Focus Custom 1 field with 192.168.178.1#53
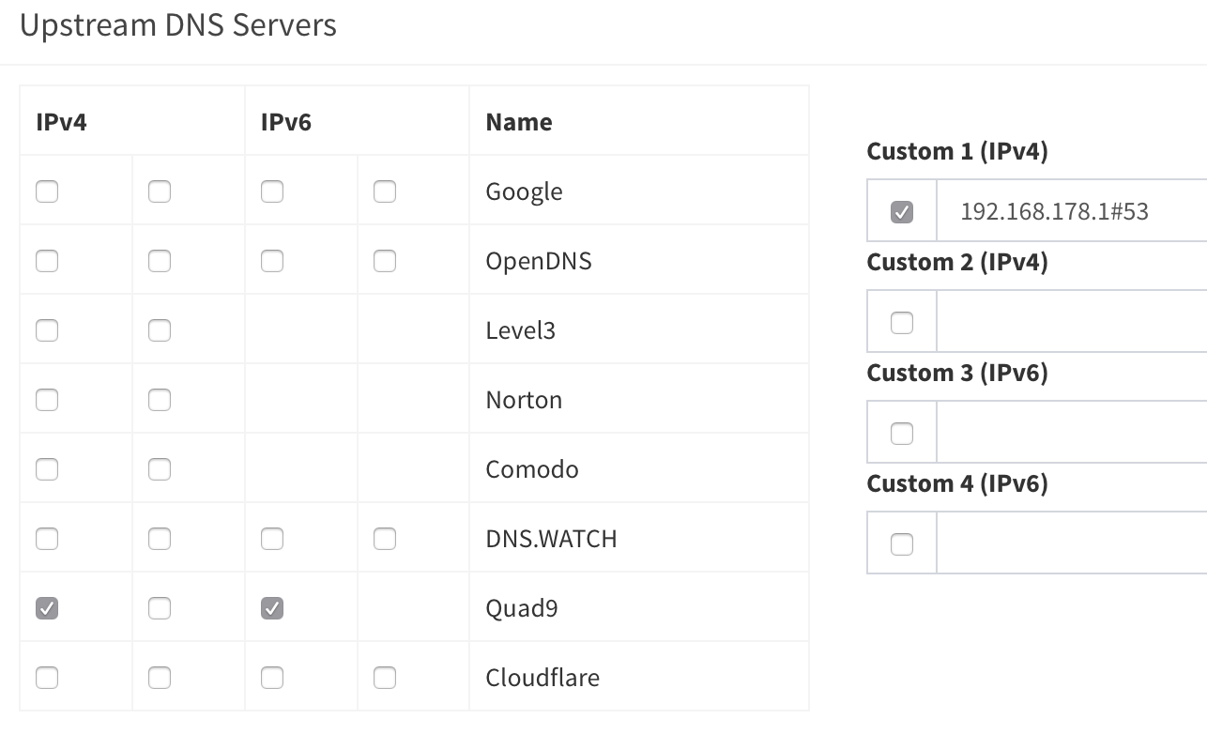This screenshot has width=1207, height=734. tap(1072, 210)
